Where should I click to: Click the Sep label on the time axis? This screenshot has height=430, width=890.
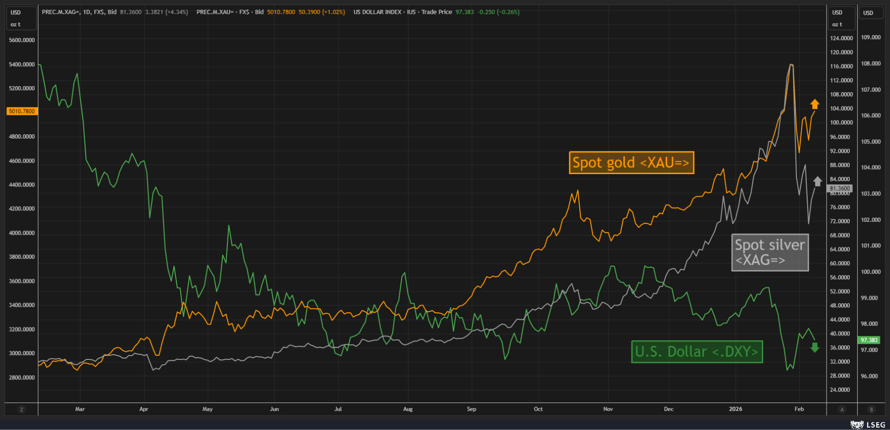(x=471, y=409)
